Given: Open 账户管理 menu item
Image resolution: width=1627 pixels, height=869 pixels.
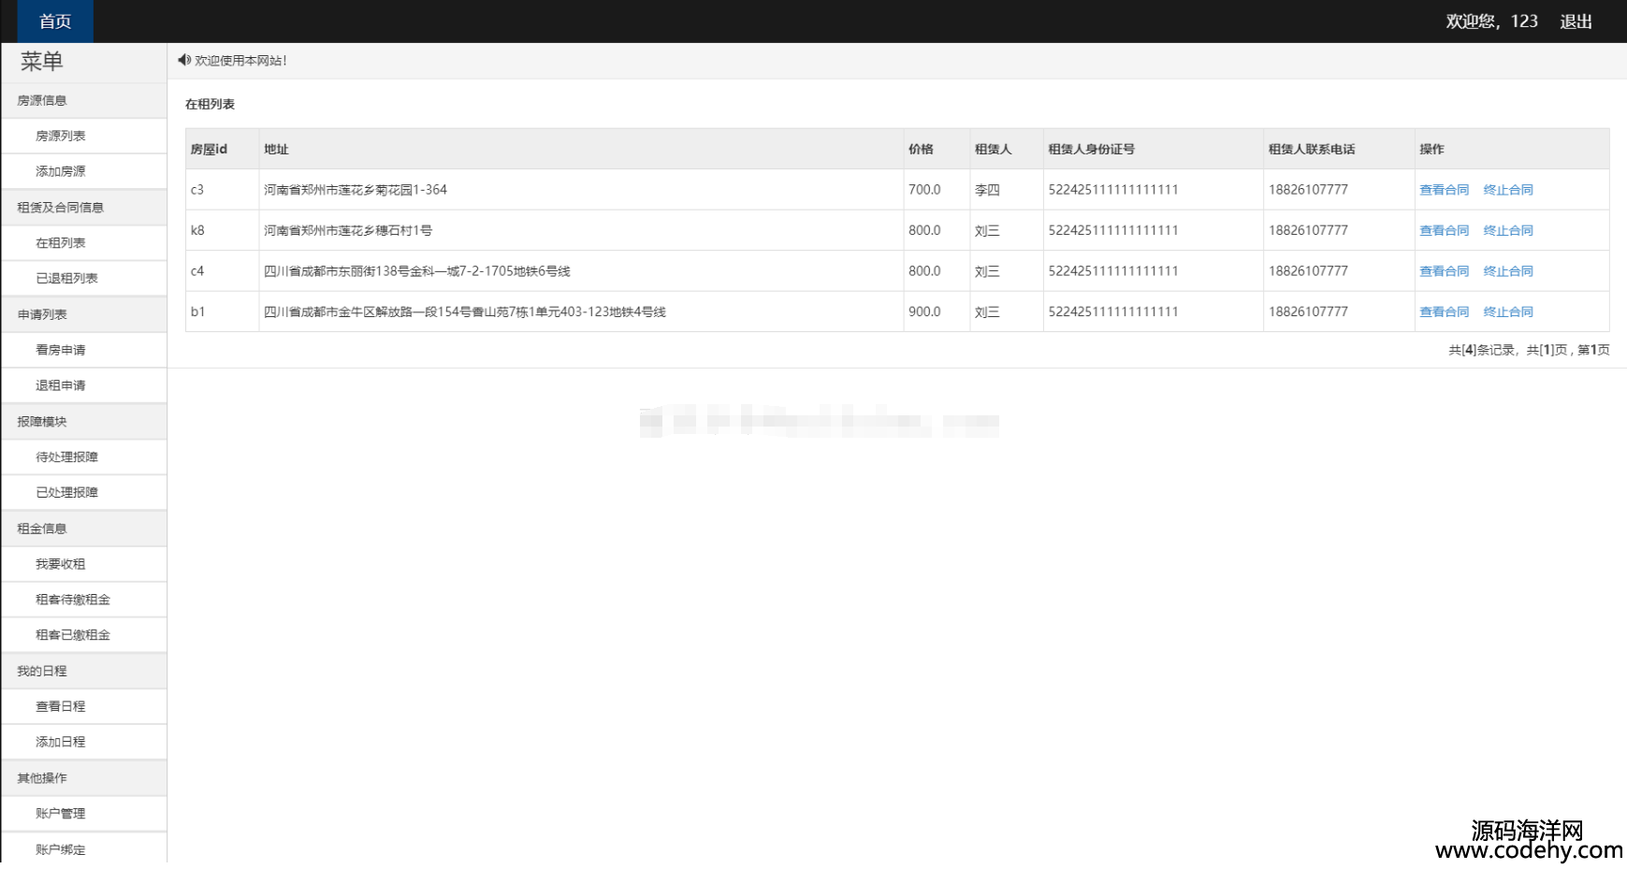Looking at the screenshot, I should click(x=84, y=814).
